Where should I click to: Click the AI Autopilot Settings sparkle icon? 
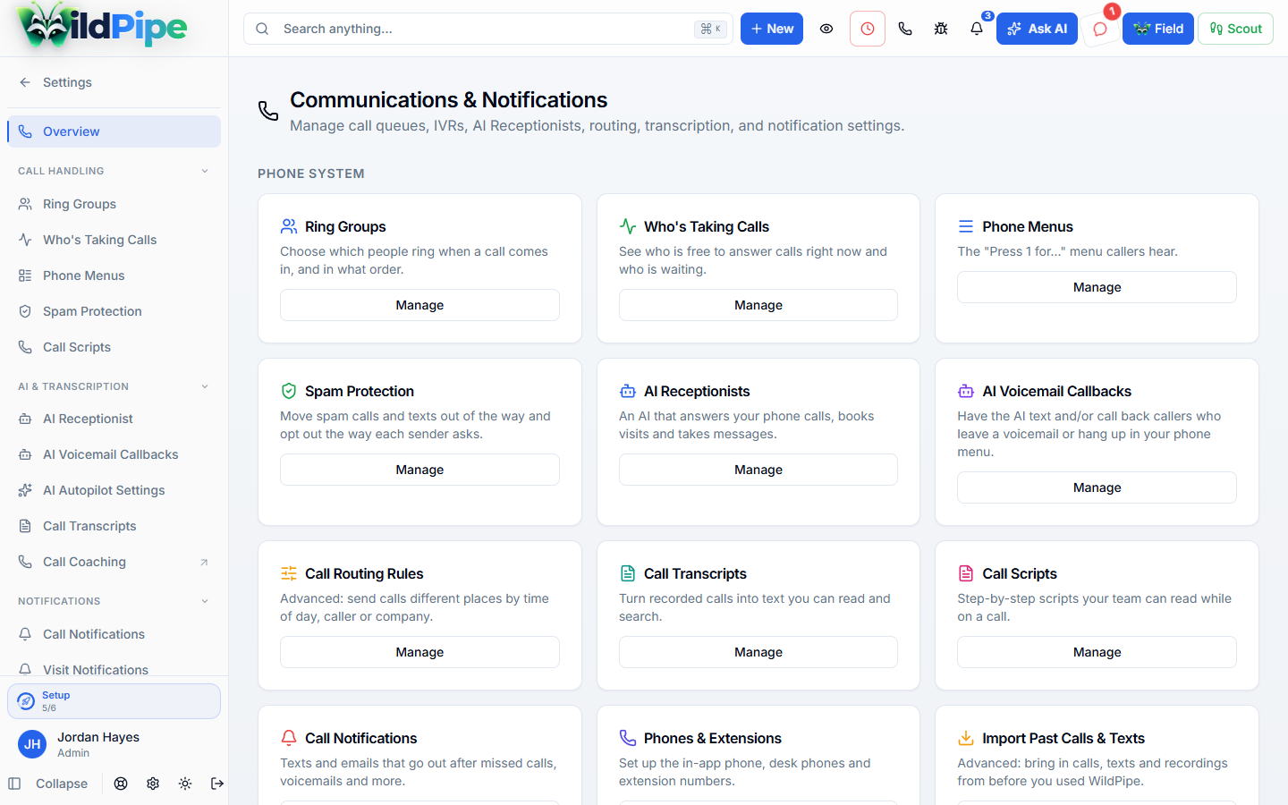[25, 490]
